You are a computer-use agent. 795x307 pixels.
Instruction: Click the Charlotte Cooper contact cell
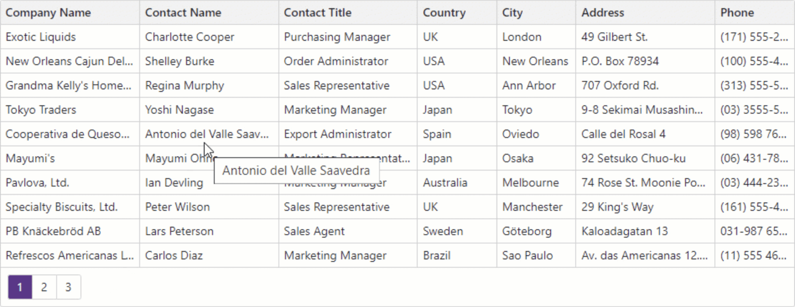190,37
